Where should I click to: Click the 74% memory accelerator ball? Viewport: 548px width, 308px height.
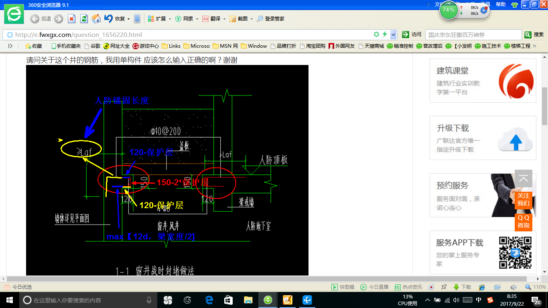[x=449, y=10]
